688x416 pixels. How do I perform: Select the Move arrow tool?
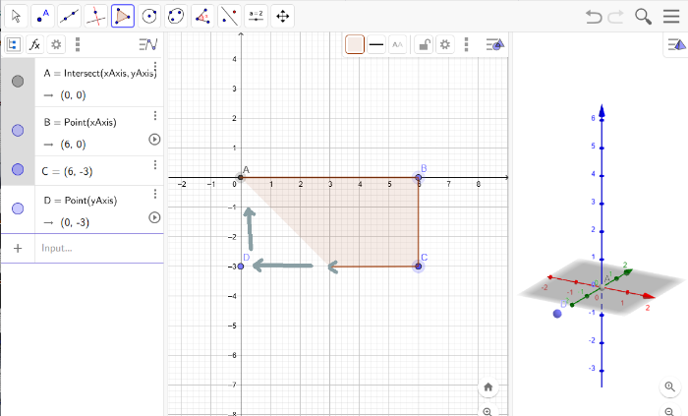click(x=17, y=17)
